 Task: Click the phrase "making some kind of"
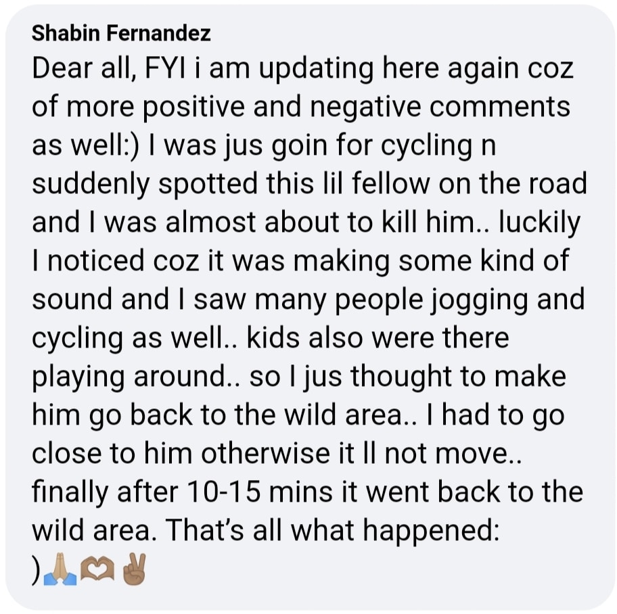[431, 261]
